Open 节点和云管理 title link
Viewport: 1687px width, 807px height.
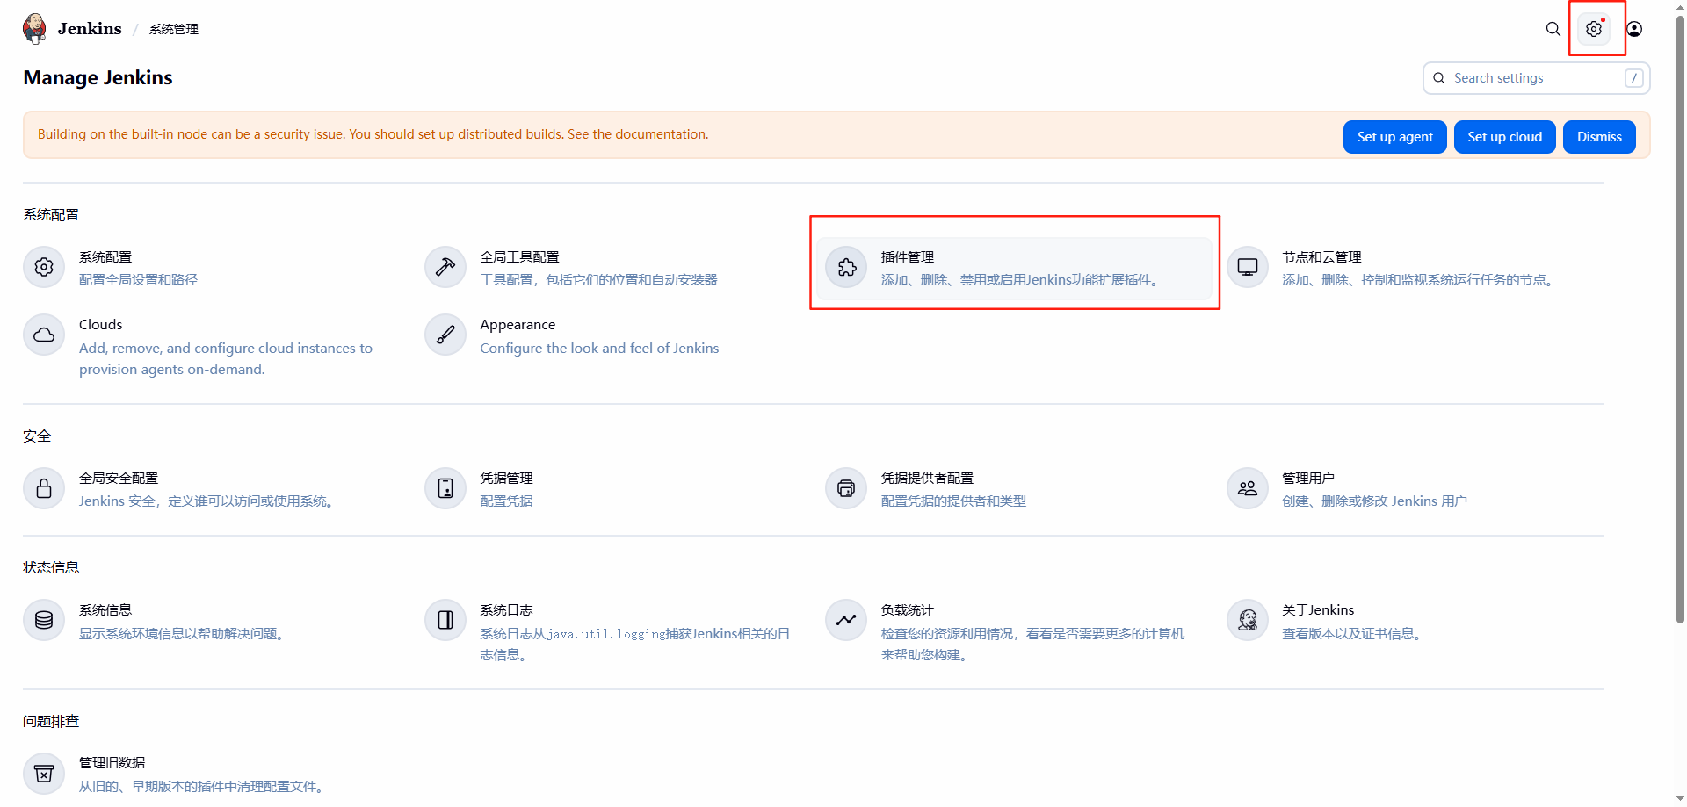click(1321, 257)
